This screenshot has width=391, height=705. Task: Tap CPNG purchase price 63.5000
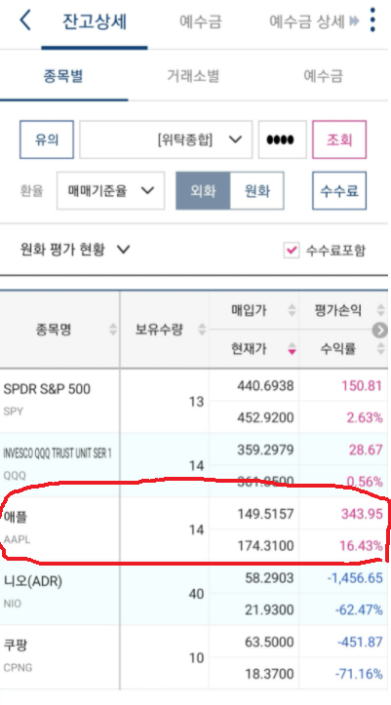(269, 642)
